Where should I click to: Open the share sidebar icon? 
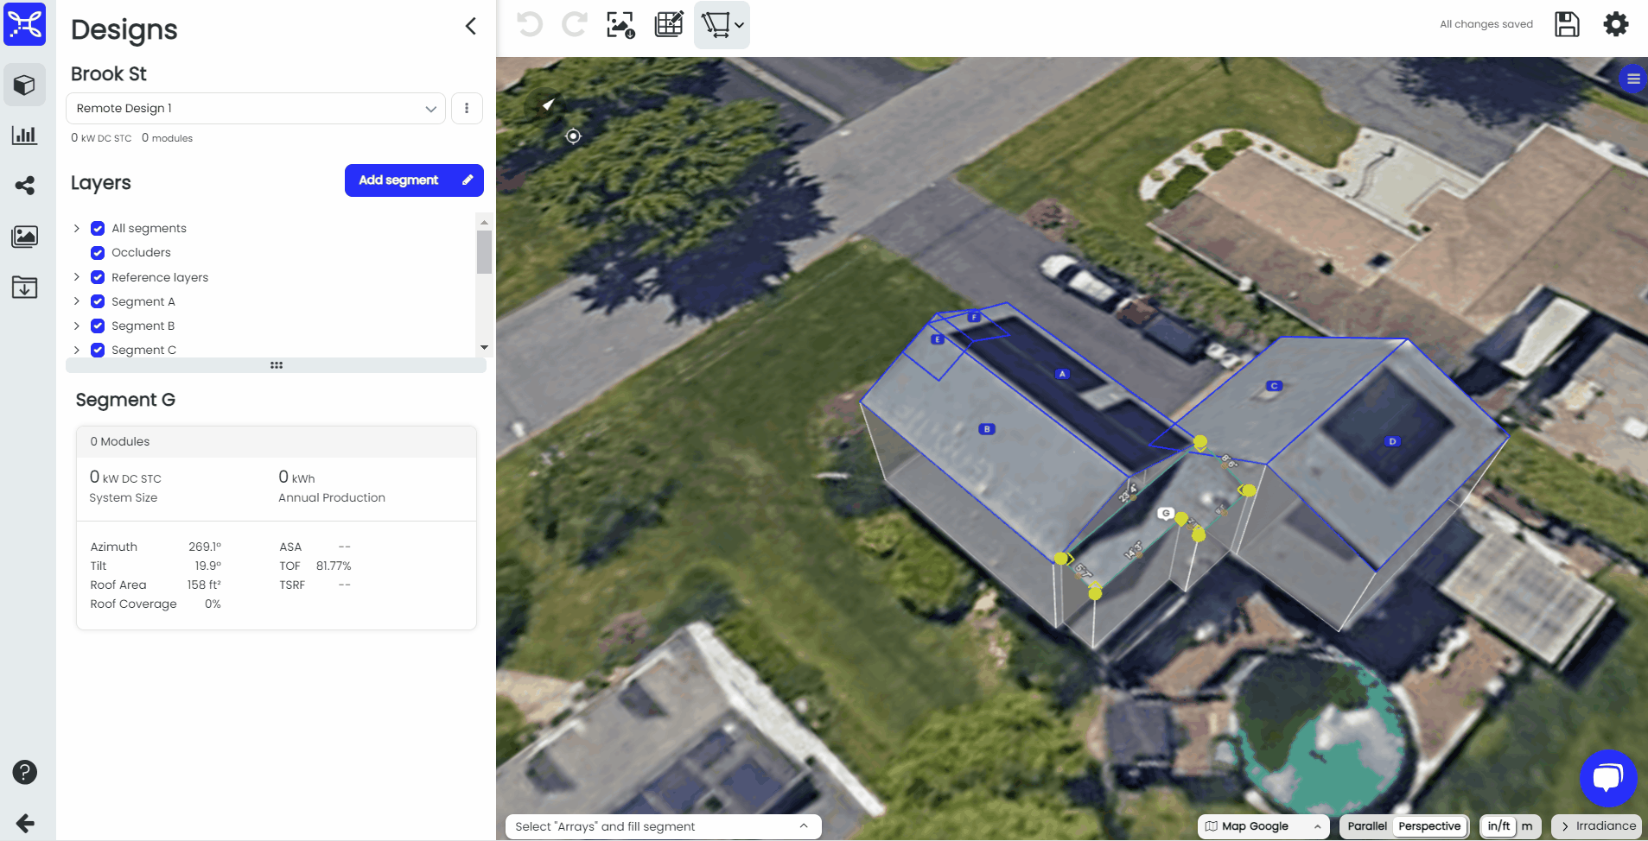click(24, 186)
